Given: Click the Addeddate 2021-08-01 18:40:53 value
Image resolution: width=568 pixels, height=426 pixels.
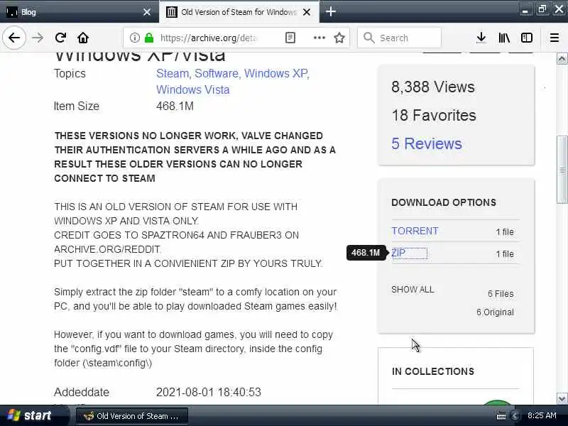Looking at the screenshot, I should [208, 393].
